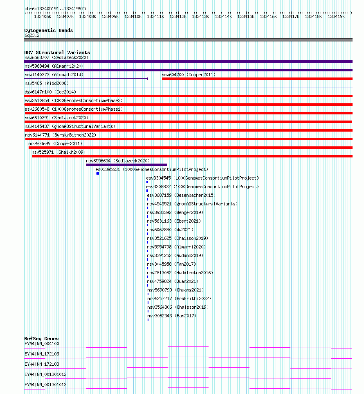The width and height of the screenshot is (364, 394).
Task: Open gene transcript EYA4|NM_001301013
Action: coord(46,385)
